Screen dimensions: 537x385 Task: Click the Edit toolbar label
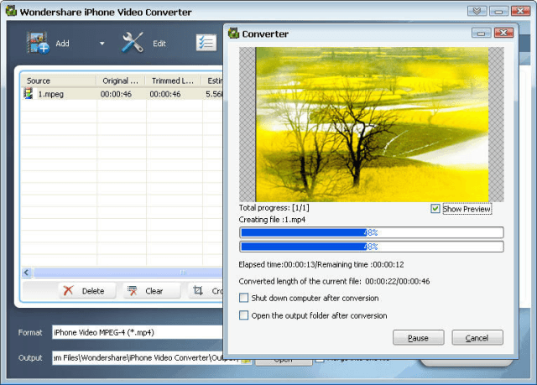[159, 44]
